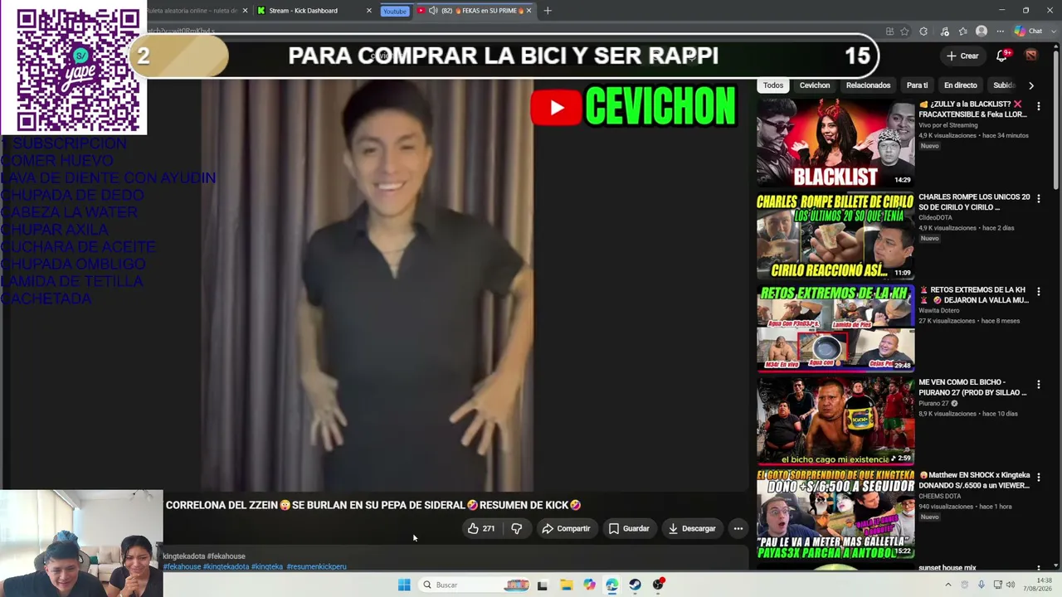Open CHARLES ROMPE BILLETE DE CIRILO thumbnail
Viewport: 1062px width, 597px height.
[835, 235]
